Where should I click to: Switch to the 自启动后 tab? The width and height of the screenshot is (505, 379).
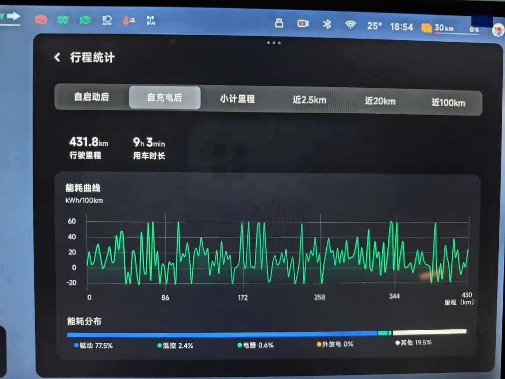pyautogui.click(x=91, y=97)
